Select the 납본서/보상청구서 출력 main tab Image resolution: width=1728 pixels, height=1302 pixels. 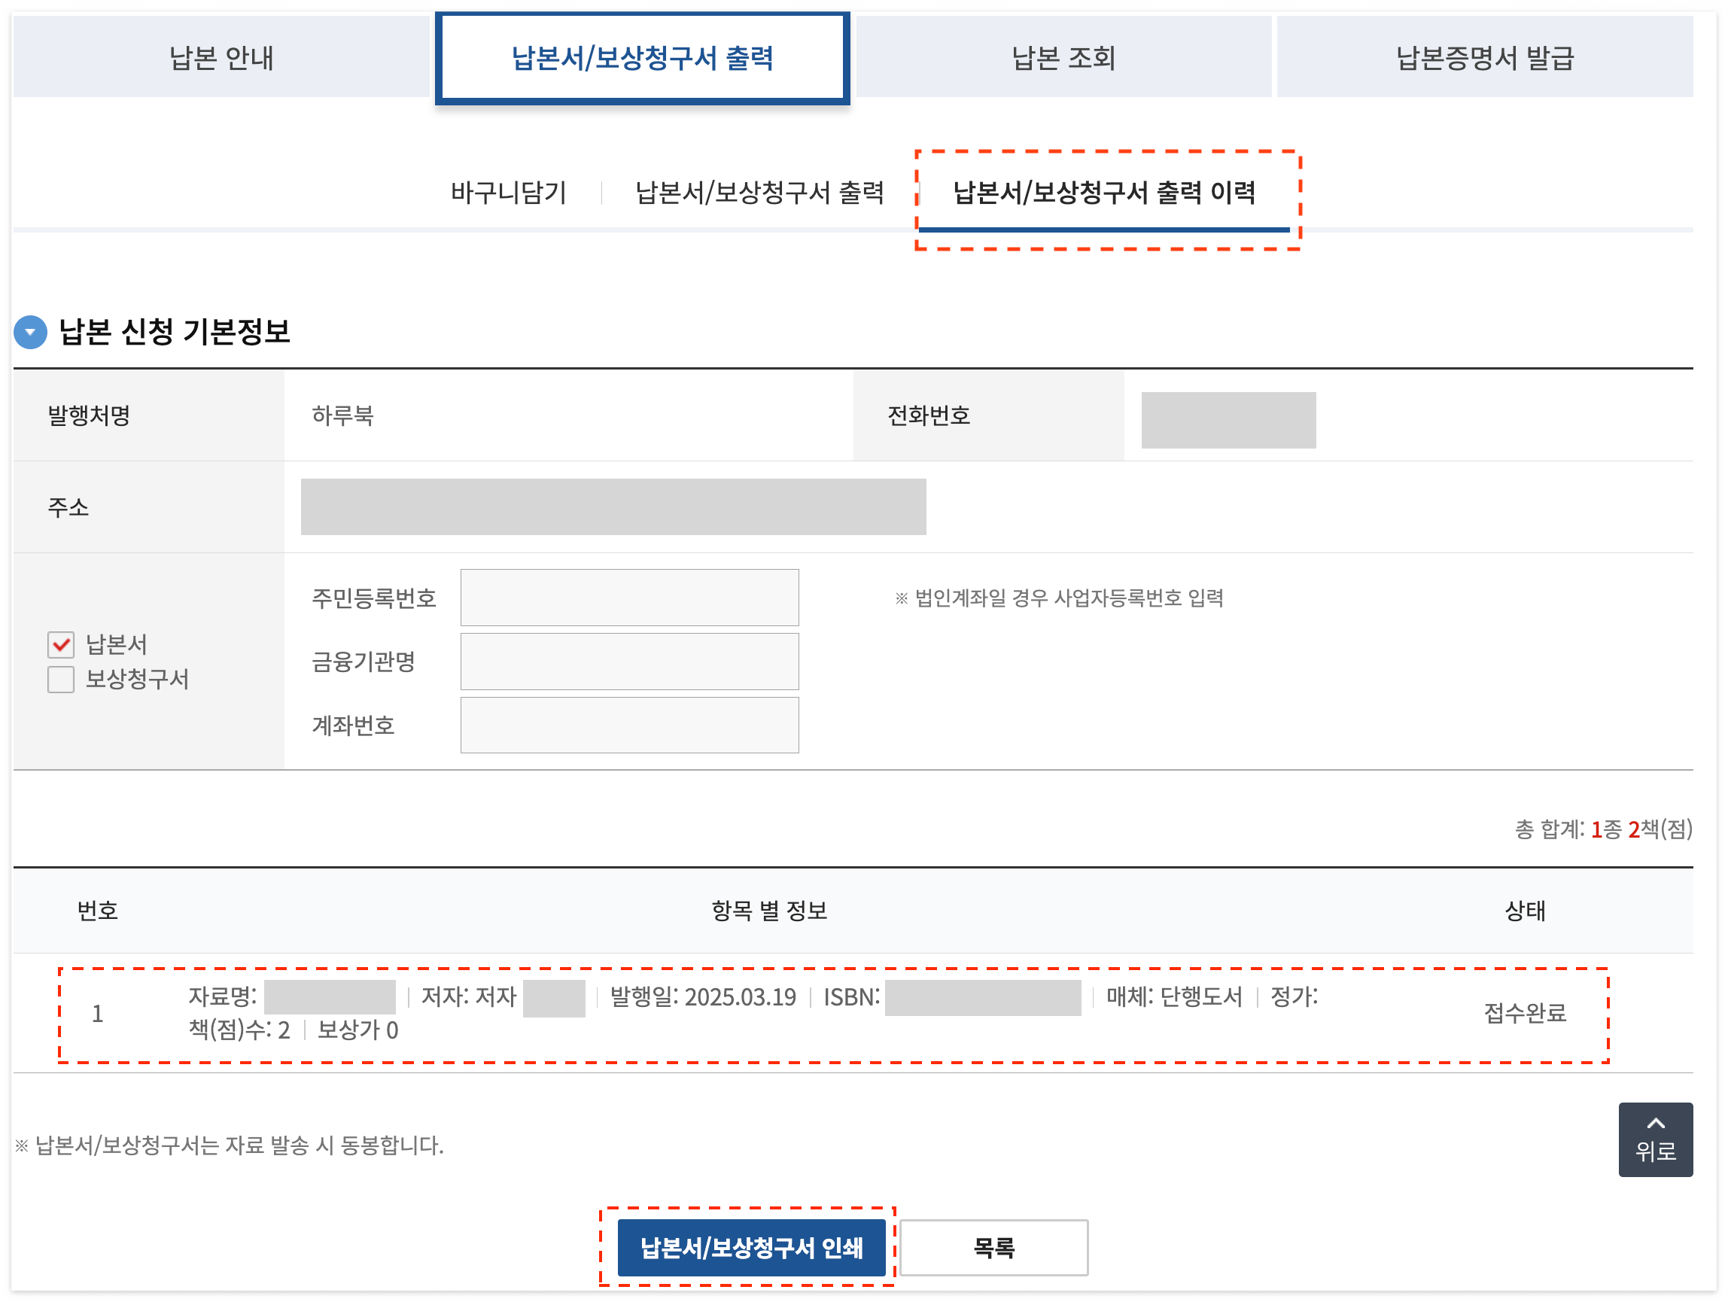(x=641, y=58)
